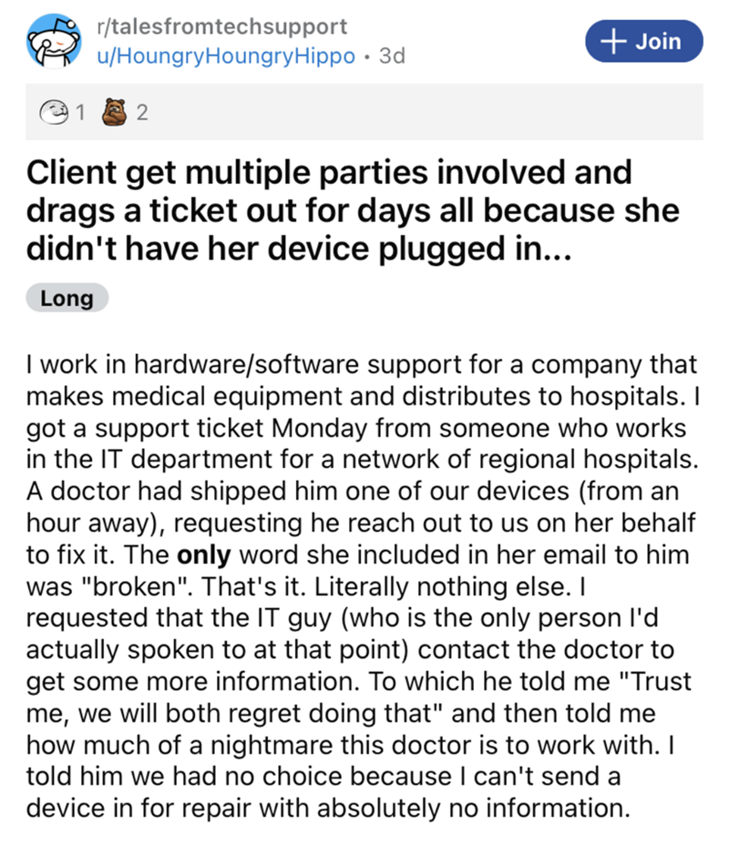Click the subreddit Snoo avatar icon
This screenshot has height=844, width=729.
[50, 42]
